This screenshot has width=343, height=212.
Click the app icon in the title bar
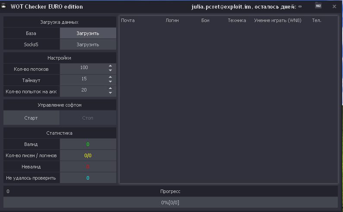[5, 6]
